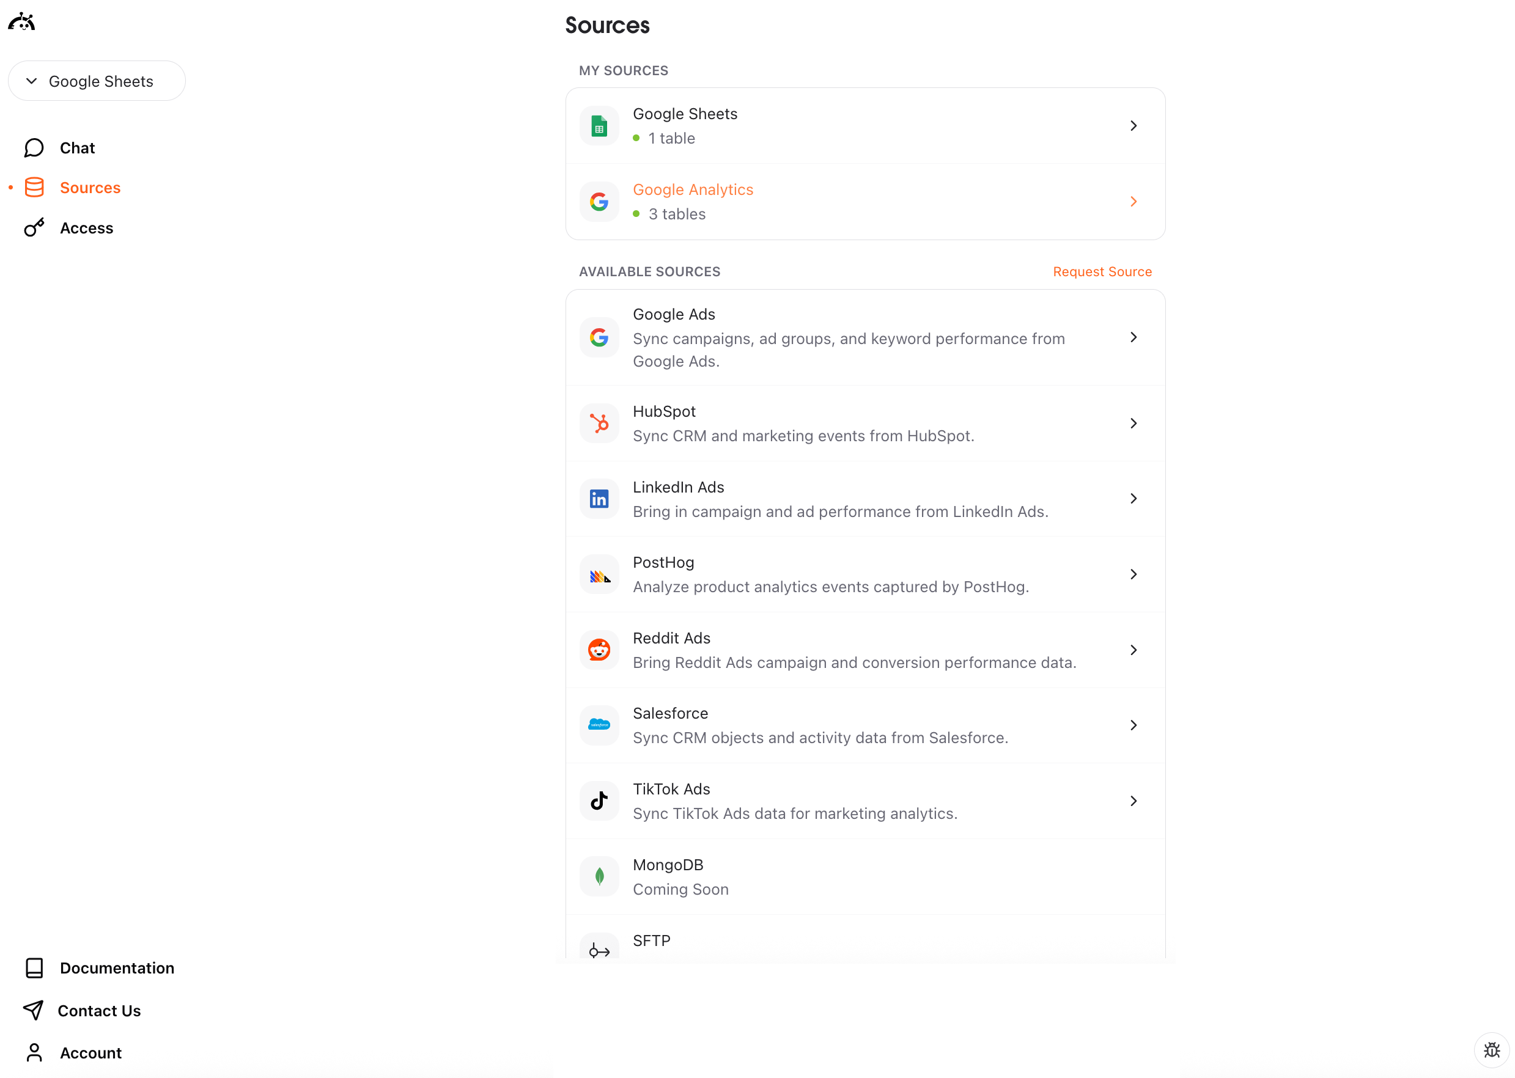This screenshot has width=1515, height=1078.
Task: Open the Account settings entry
Action: [91, 1053]
